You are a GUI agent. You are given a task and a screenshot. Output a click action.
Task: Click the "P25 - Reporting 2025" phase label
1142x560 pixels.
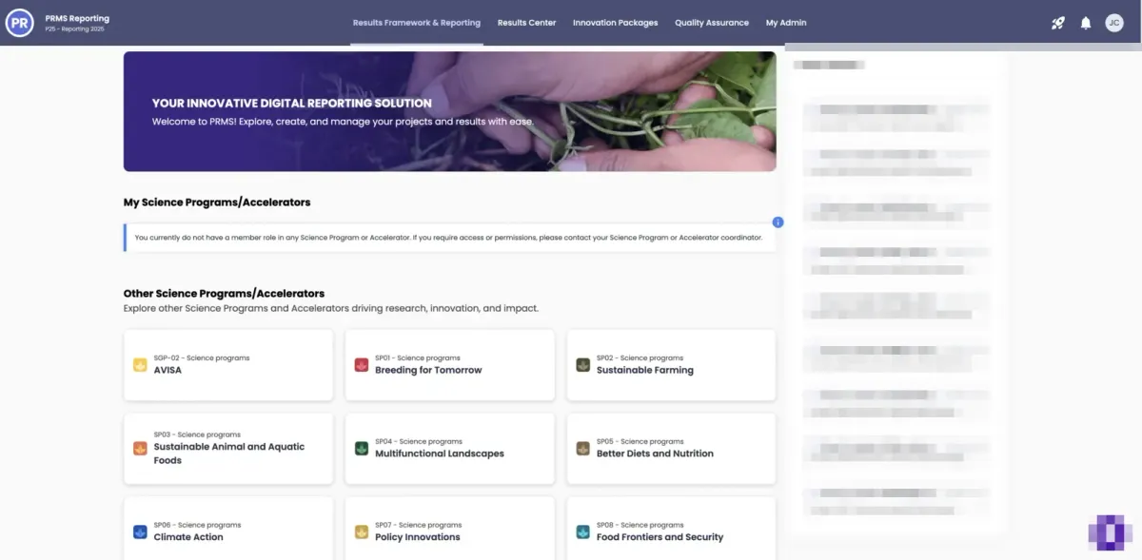coord(75,29)
